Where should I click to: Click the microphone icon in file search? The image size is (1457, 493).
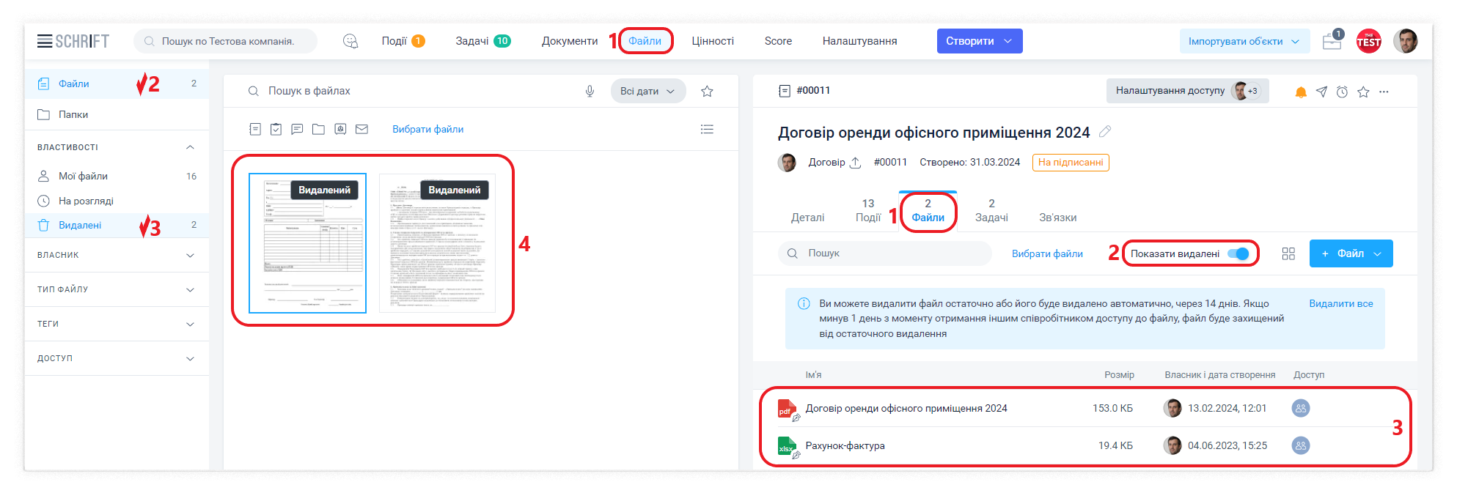590,91
